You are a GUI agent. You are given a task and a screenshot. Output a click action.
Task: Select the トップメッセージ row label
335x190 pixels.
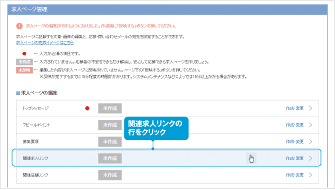pyautogui.click(x=35, y=108)
